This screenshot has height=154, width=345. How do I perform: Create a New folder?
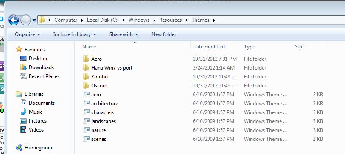tap(164, 34)
